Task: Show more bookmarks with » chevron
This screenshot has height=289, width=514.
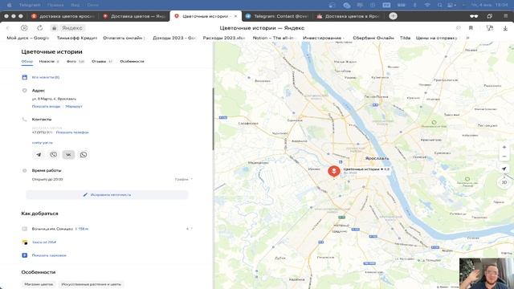Action: point(467,38)
